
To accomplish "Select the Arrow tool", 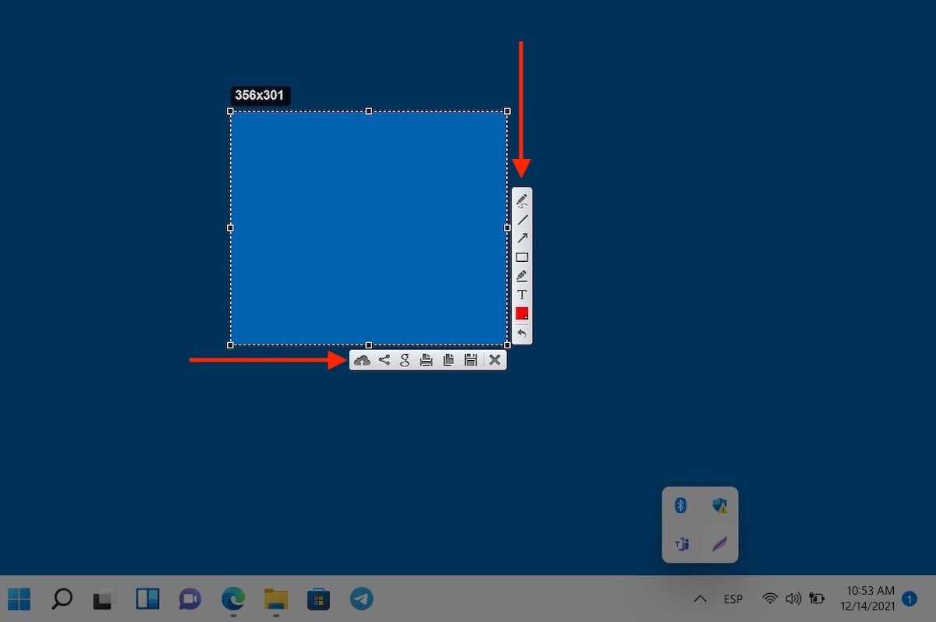I will click(522, 239).
